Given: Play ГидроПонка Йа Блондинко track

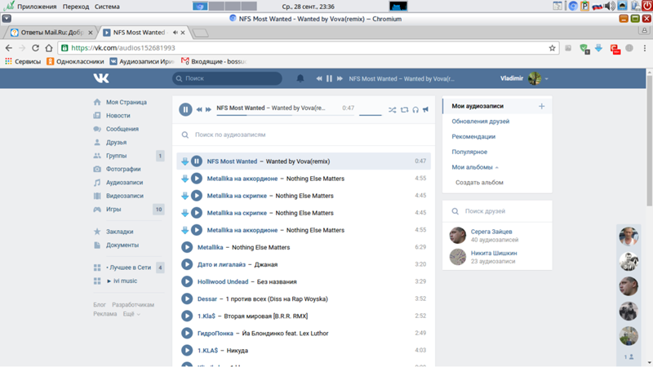Looking at the screenshot, I should (187, 334).
